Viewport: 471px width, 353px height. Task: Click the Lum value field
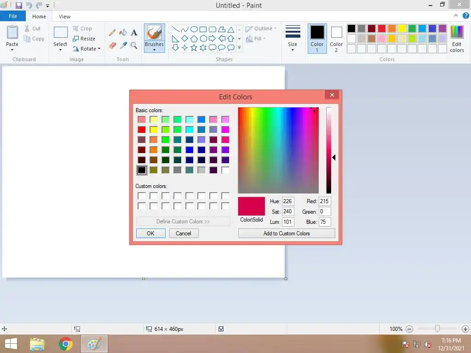(x=288, y=222)
